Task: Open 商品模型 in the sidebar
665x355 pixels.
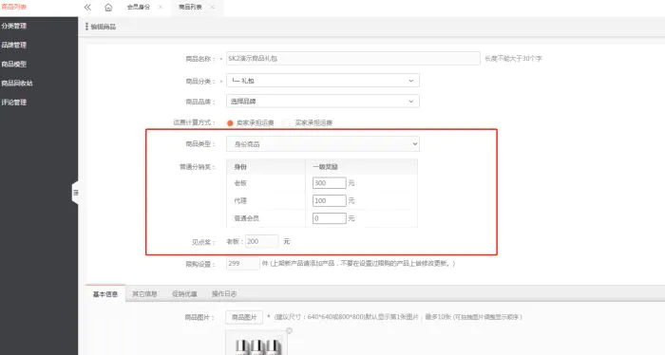Action: pyautogui.click(x=14, y=64)
